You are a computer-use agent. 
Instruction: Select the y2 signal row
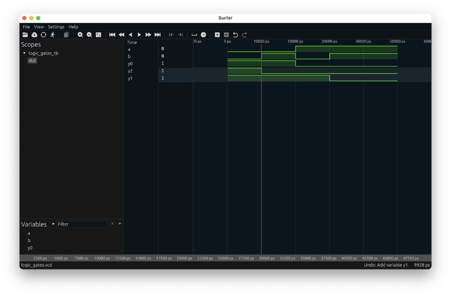click(130, 71)
